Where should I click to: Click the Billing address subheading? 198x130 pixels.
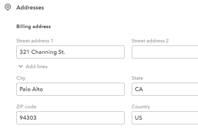click(33, 27)
